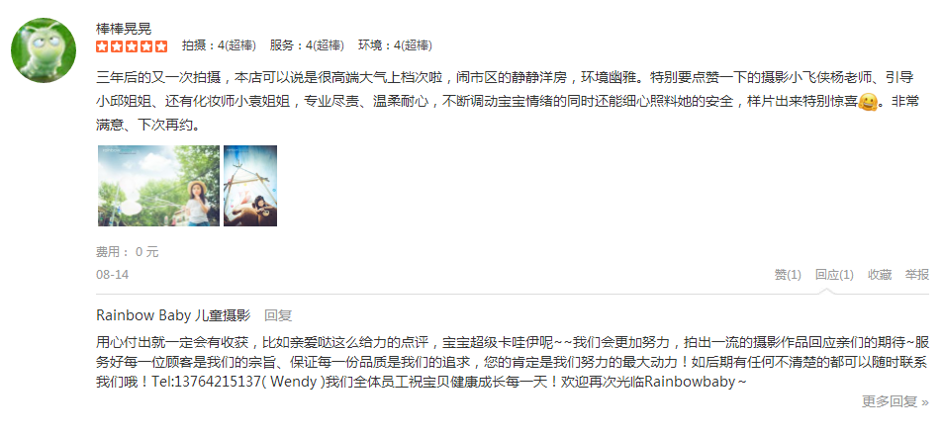Viewport: 943px width, 436px height.
Task: Click the 环境：4(超棒) rating label
Action: [x=395, y=45]
